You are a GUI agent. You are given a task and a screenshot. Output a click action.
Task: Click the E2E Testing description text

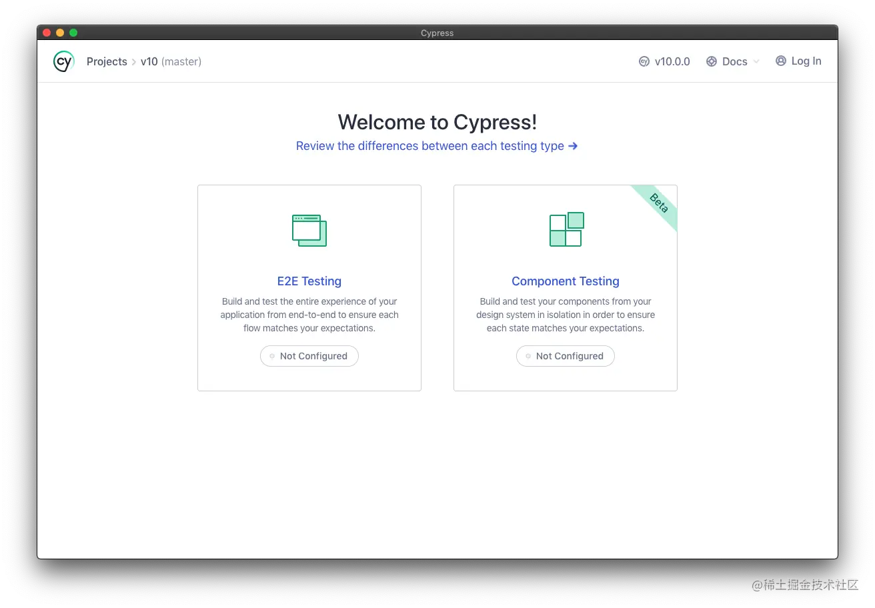(309, 315)
